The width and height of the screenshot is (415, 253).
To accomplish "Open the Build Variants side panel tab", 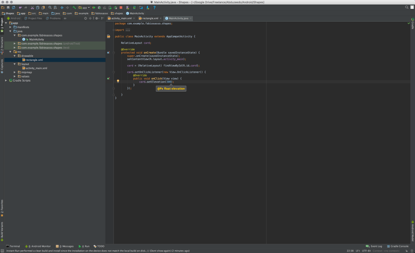I will (2, 231).
